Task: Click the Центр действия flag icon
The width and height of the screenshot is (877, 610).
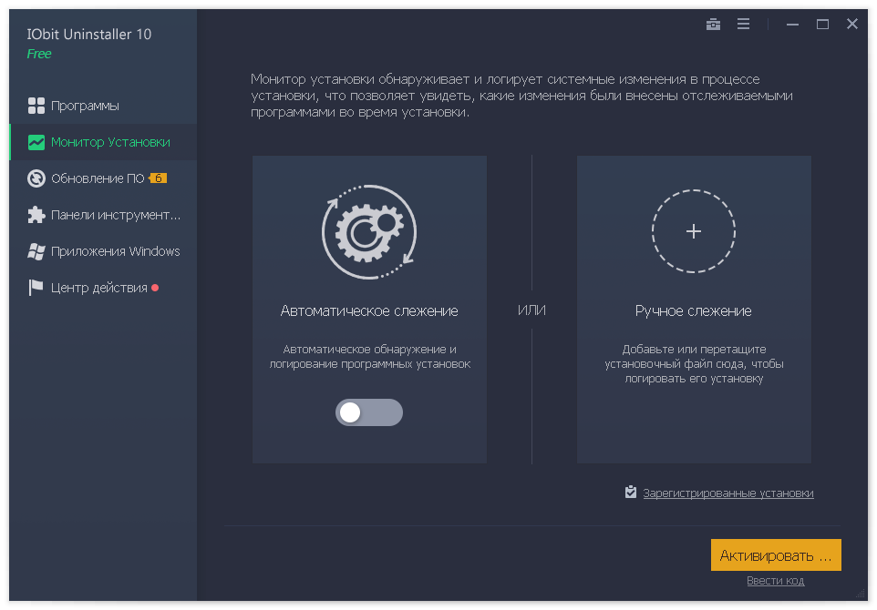Action: click(36, 288)
